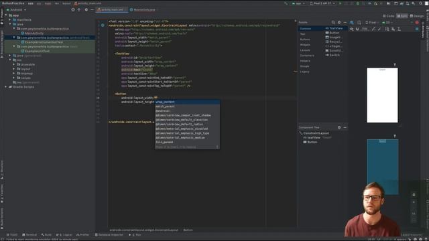Collapse the res folder
The height and width of the screenshot is (241, 429).
[10, 60]
